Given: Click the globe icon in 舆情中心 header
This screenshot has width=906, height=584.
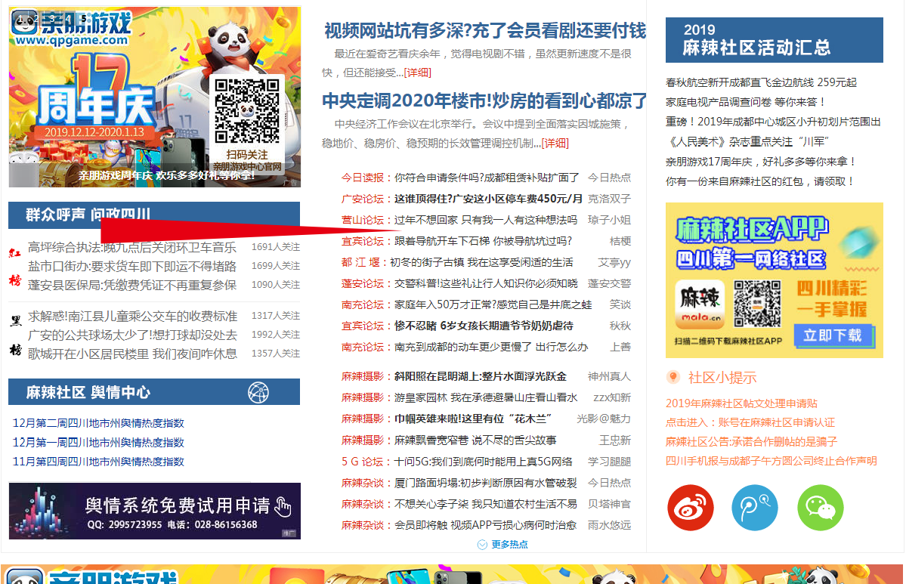Looking at the screenshot, I should click(258, 392).
